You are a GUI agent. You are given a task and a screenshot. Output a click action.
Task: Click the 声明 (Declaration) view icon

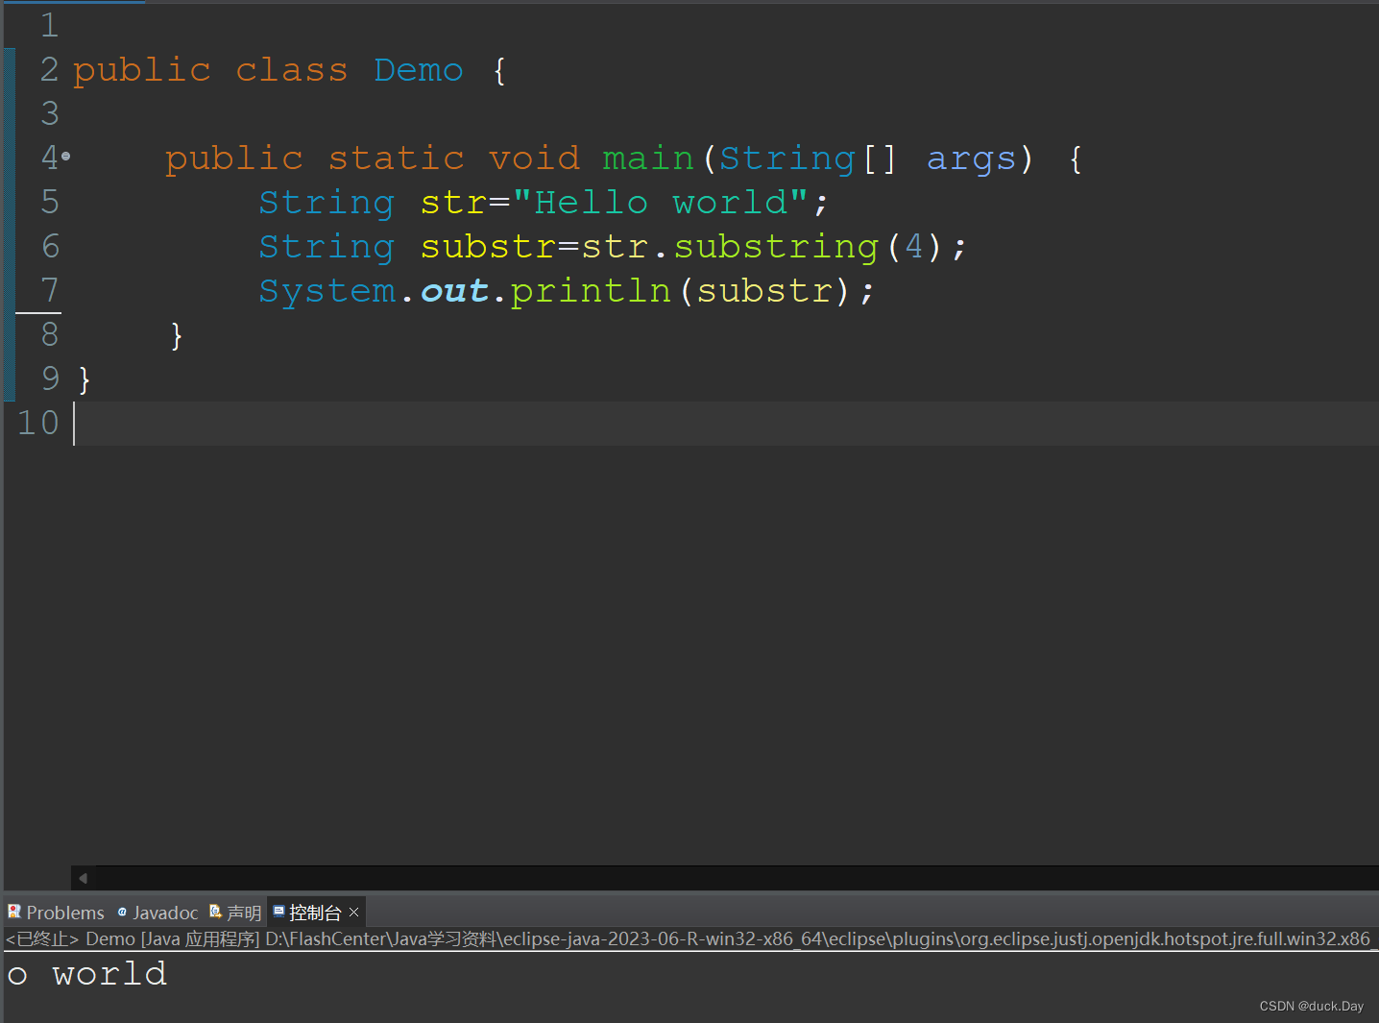coord(214,912)
